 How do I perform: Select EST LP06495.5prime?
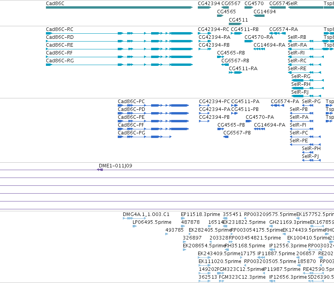(x=134, y=226)
